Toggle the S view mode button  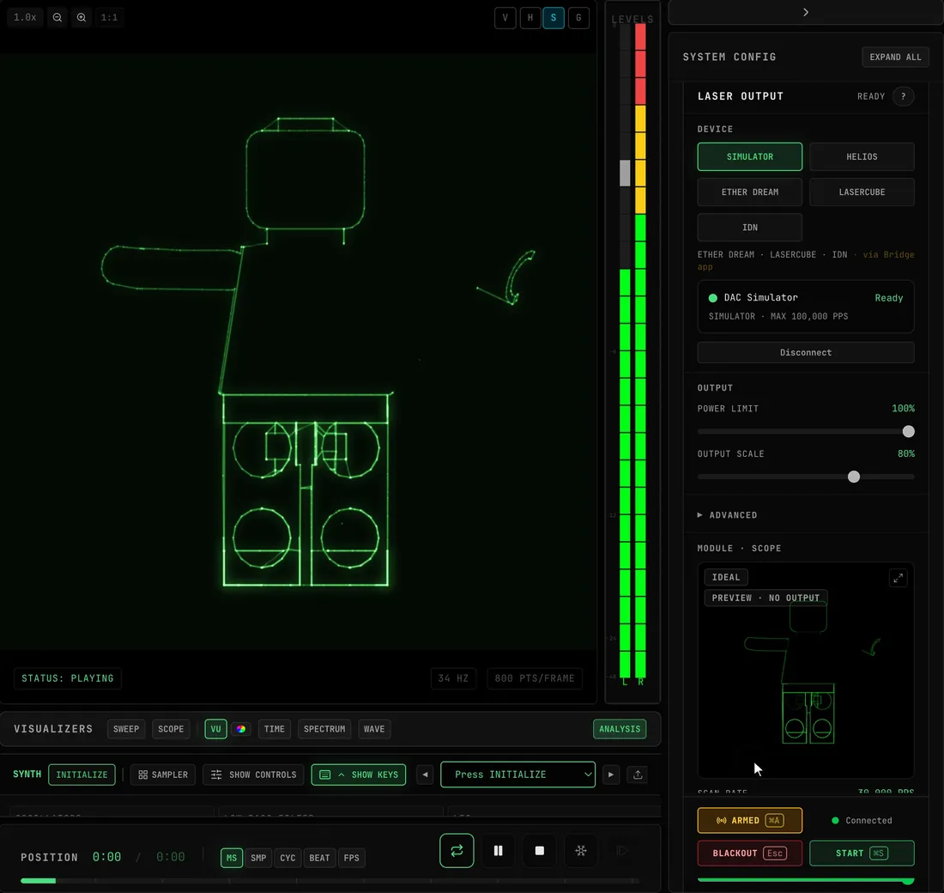[x=554, y=17]
